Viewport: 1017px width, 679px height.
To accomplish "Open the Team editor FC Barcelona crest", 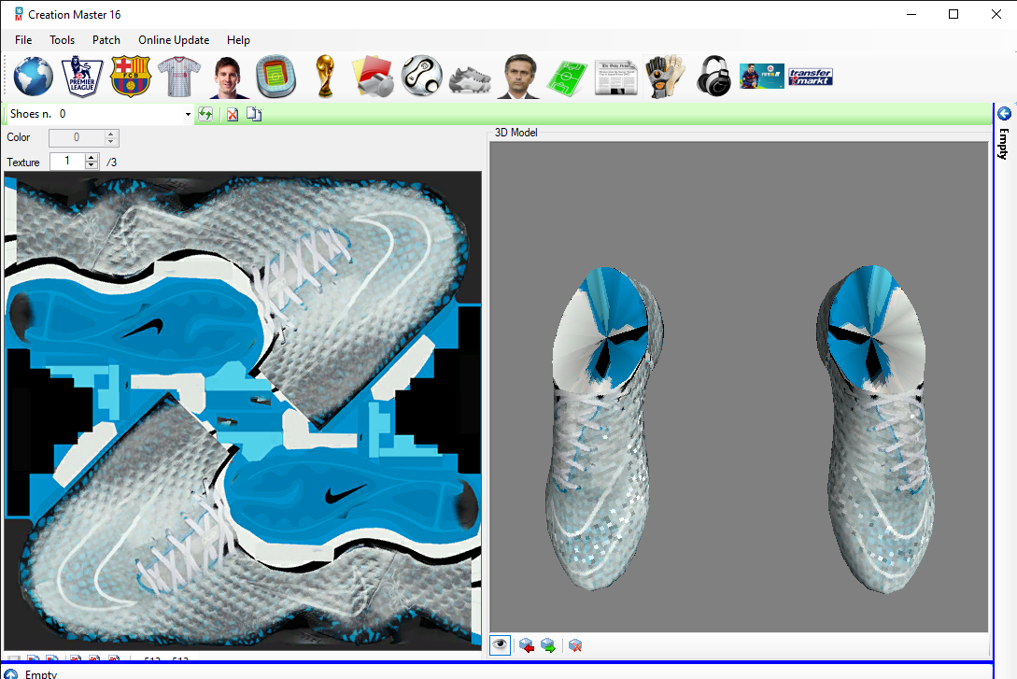I will [x=131, y=77].
